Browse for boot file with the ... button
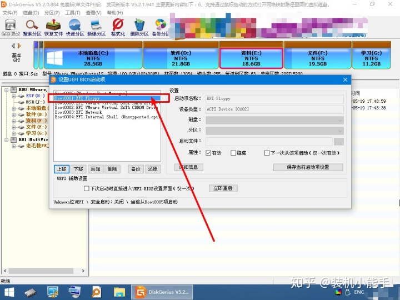Viewport: 400px width, 300px height. 339,142
